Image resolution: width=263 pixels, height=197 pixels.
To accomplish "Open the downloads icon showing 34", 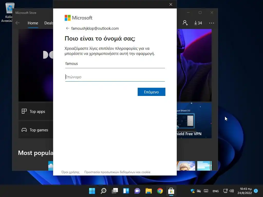I will (x=198, y=23).
